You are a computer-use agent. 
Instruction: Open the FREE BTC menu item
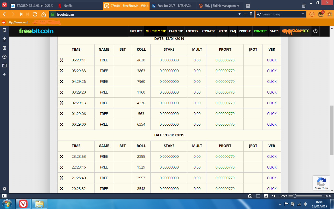click(136, 31)
